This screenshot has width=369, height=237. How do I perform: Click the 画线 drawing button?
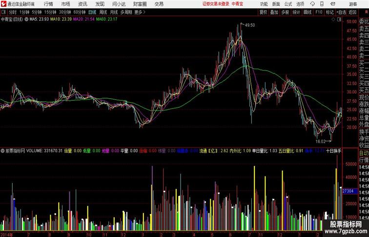tap(307, 12)
